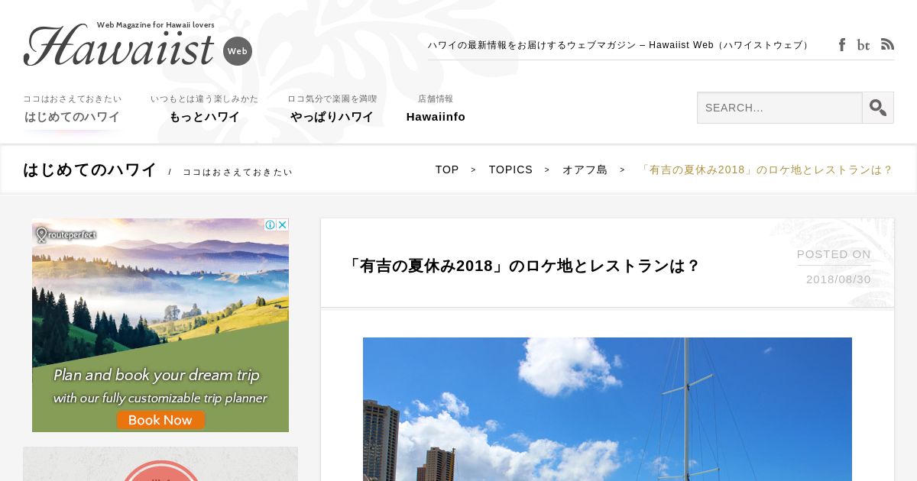Click the article title 有吉の夏休み2018
This screenshot has height=481, width=917.
click(x=523, y=266)
